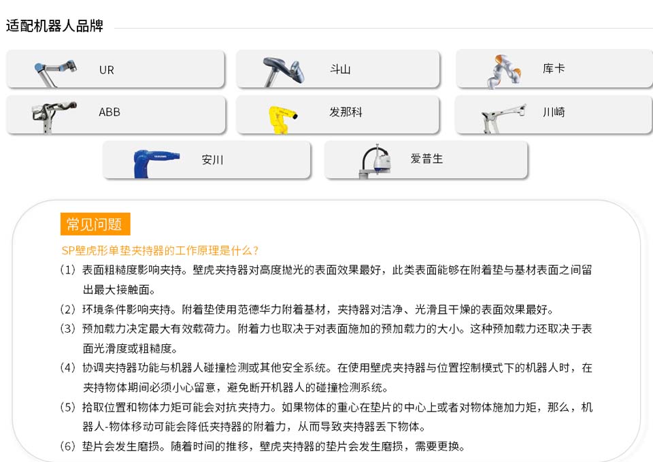Image resolution: width=653 pixels, height=462 pixels.
Task: Click FAQ item (6) about 垫片磨损
Action: [263, 446]
